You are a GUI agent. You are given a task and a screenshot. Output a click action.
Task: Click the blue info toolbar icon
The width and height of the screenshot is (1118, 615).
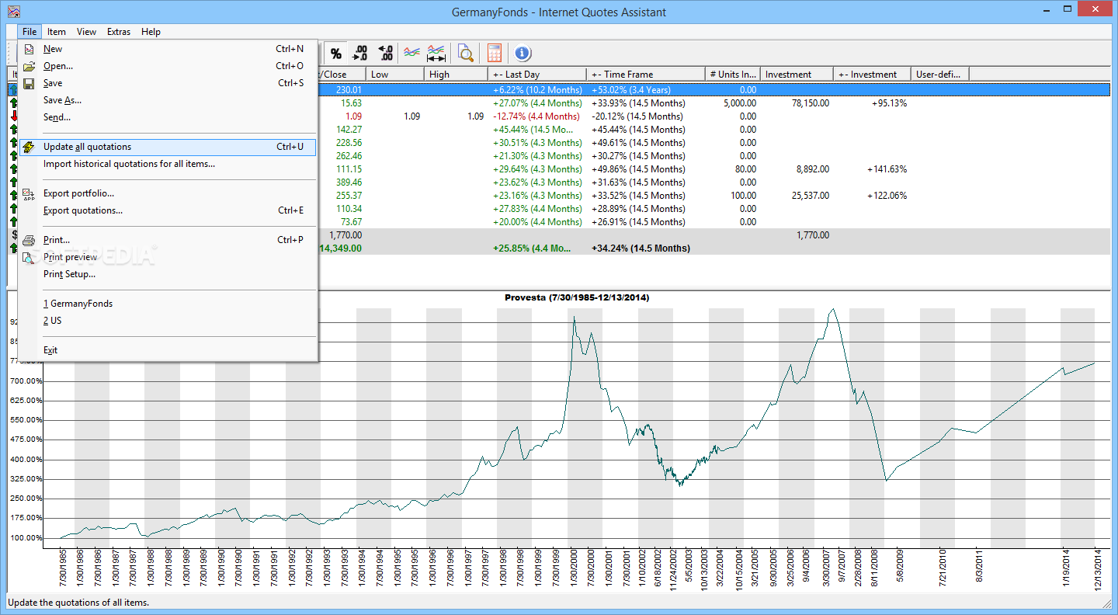pyautogui.click(x=523, y=53)
